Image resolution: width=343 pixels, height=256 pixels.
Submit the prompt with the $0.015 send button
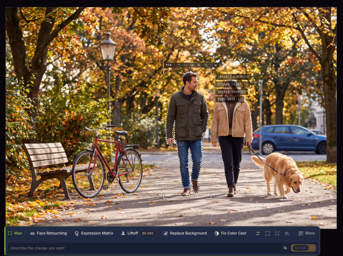pyautogui.click(x=303, y=248)
